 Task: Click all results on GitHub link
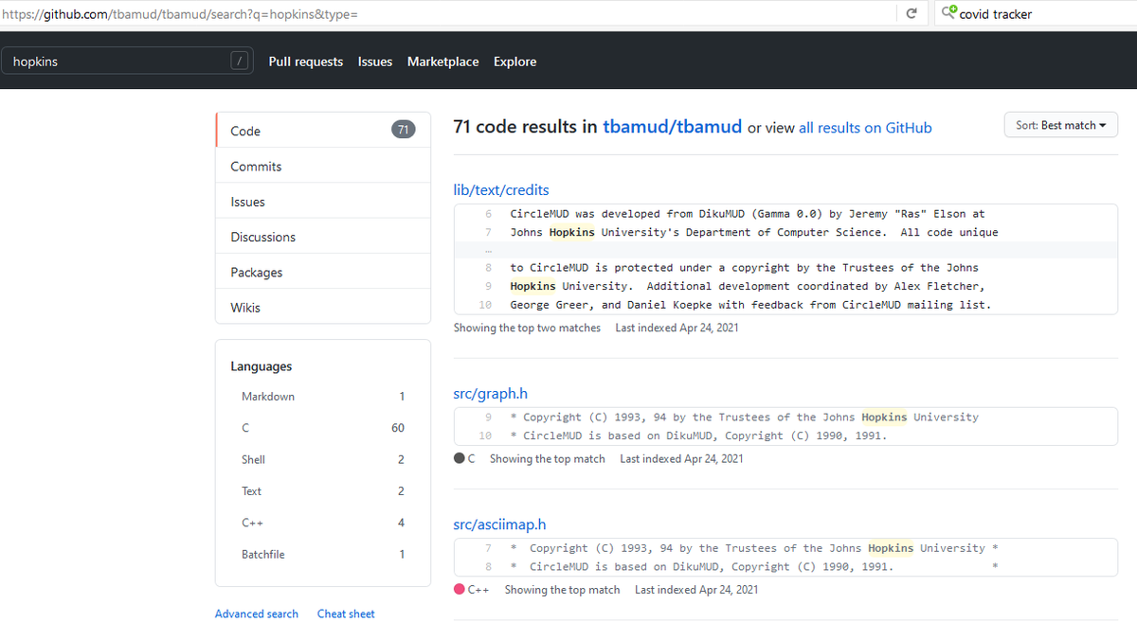pos(865,128)
